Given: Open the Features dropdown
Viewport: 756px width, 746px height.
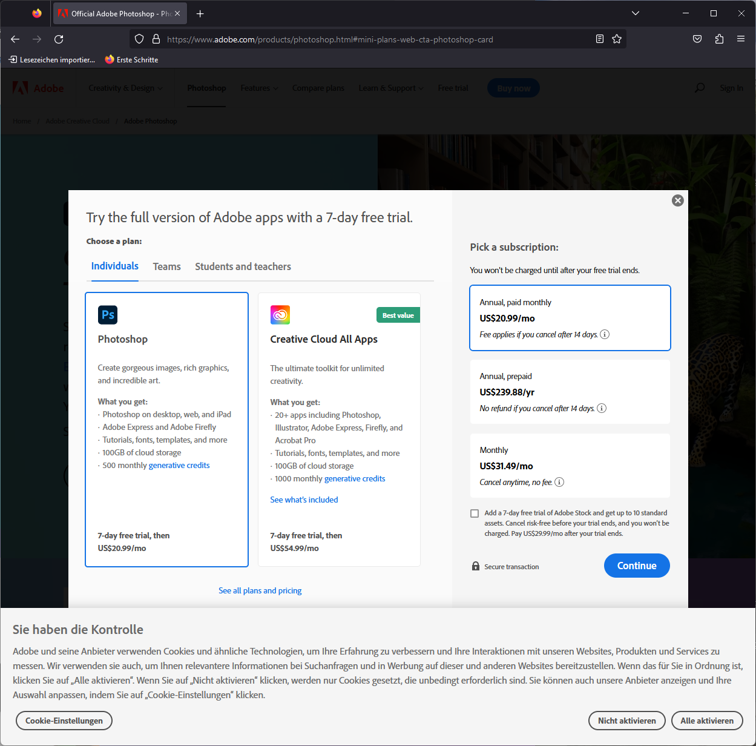Looking at the screenshot, I should (x=259, y=88).
